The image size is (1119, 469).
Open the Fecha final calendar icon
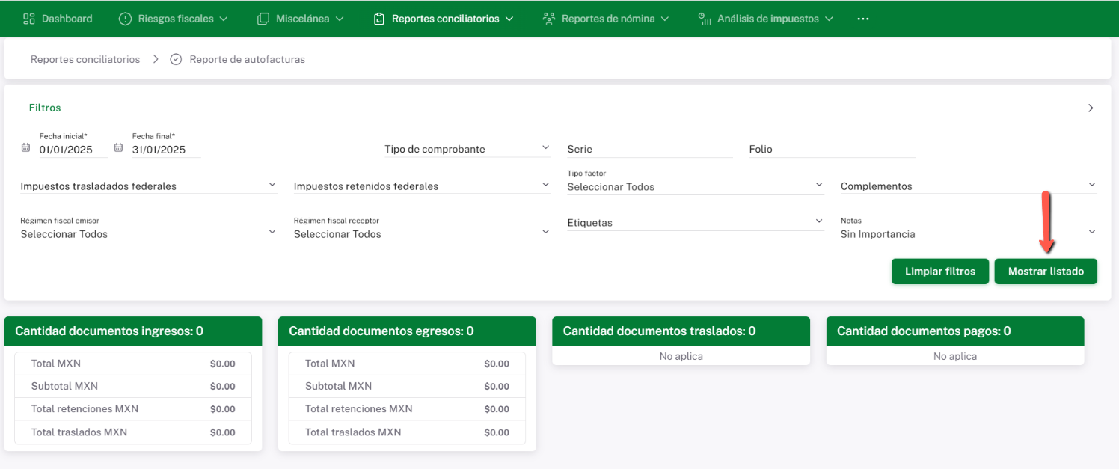[118, 148]
